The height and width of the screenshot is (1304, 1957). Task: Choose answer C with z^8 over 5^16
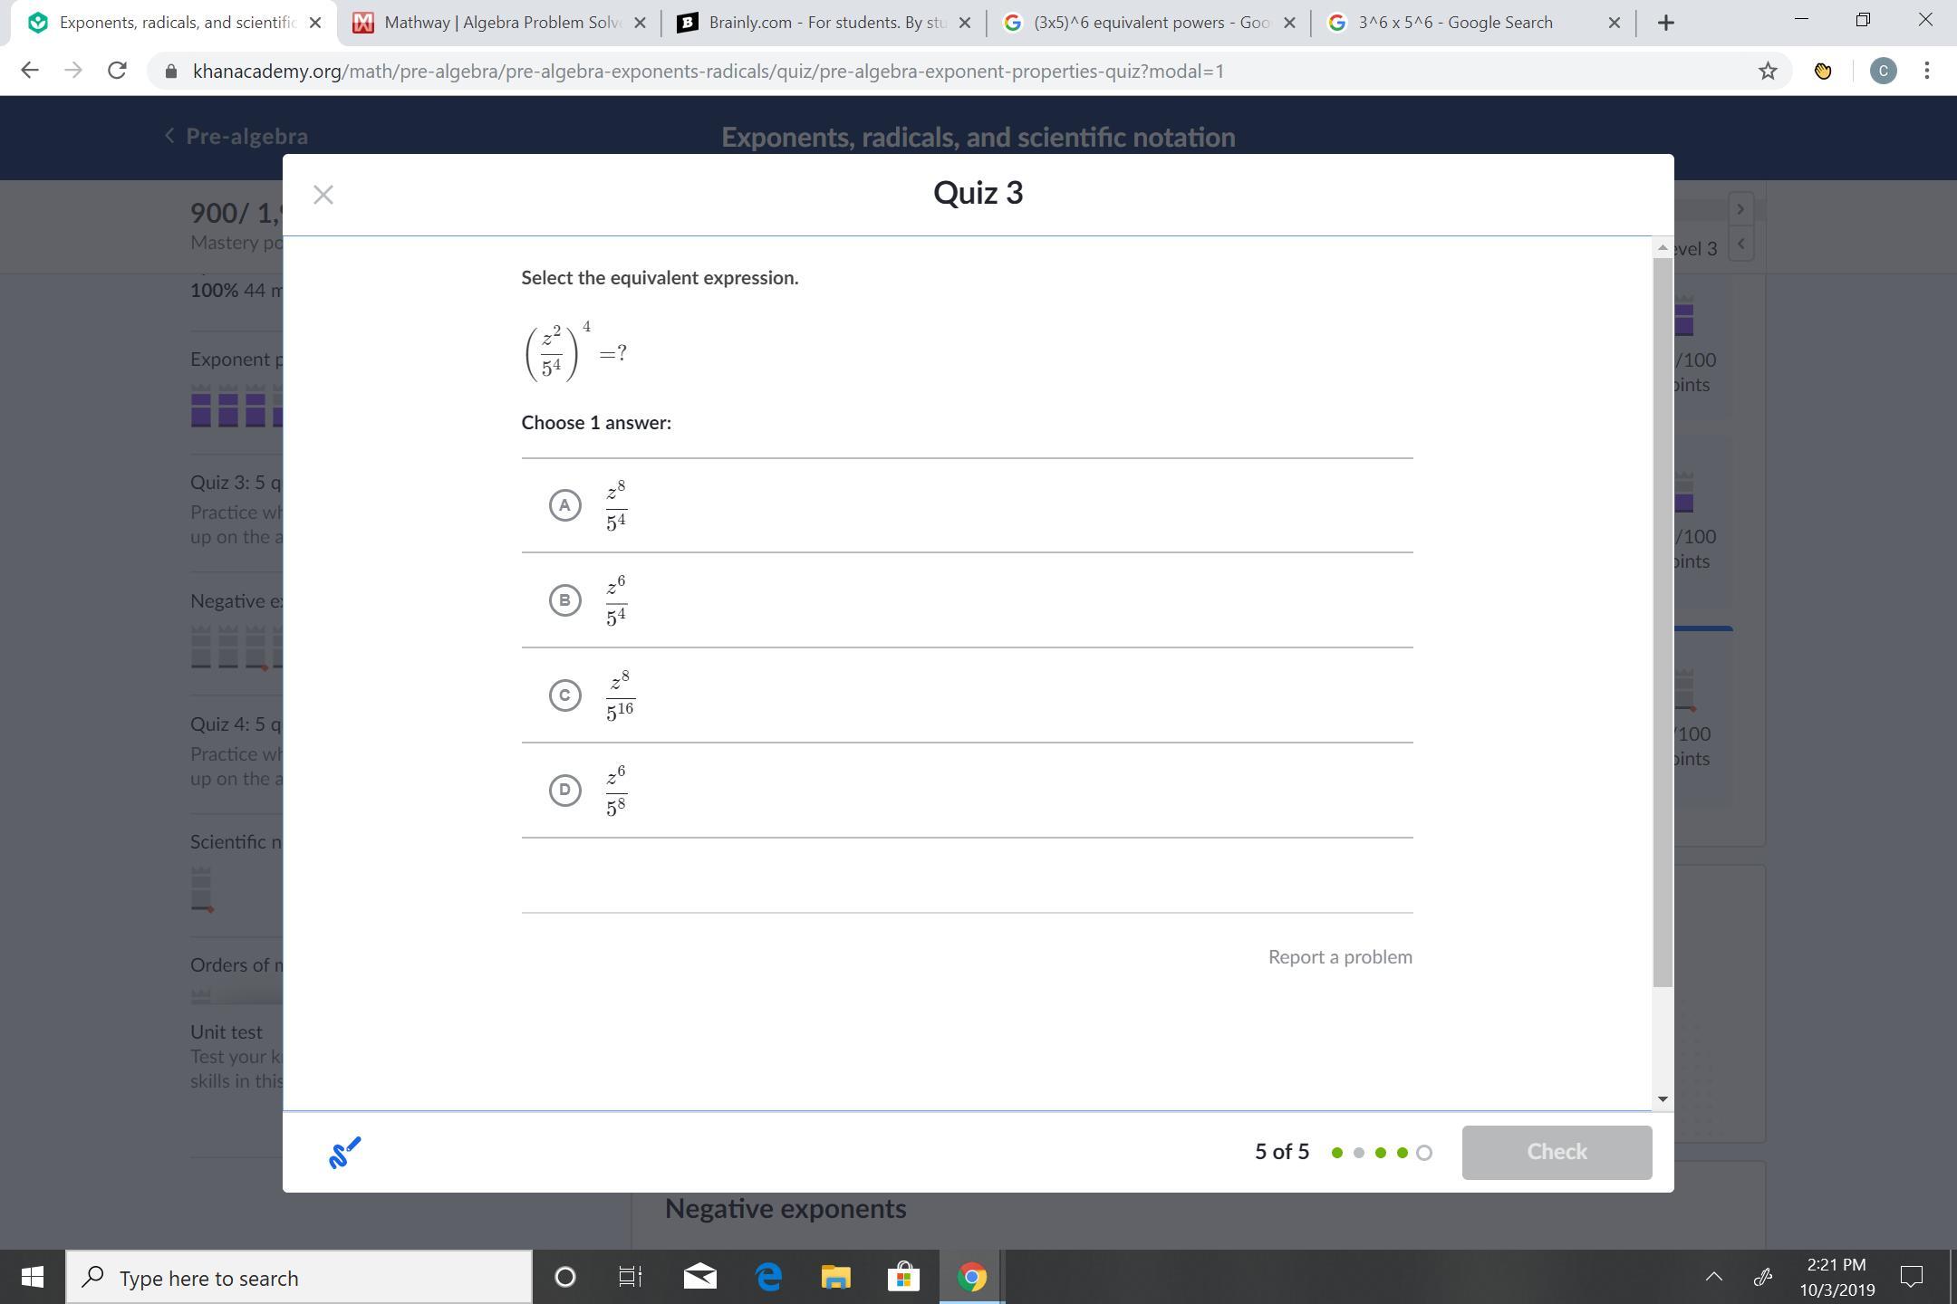[x=564, y=695]
